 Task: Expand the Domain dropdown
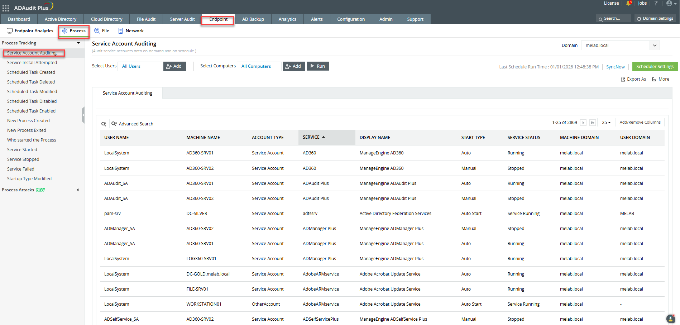[x=655, y=46]
